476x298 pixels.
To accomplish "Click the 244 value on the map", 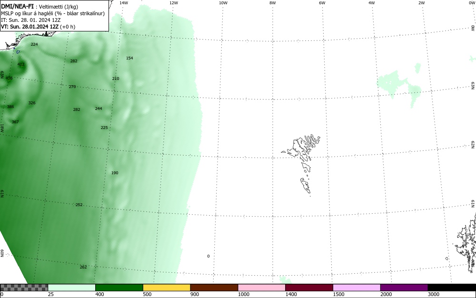I will [x=99, y=109].
